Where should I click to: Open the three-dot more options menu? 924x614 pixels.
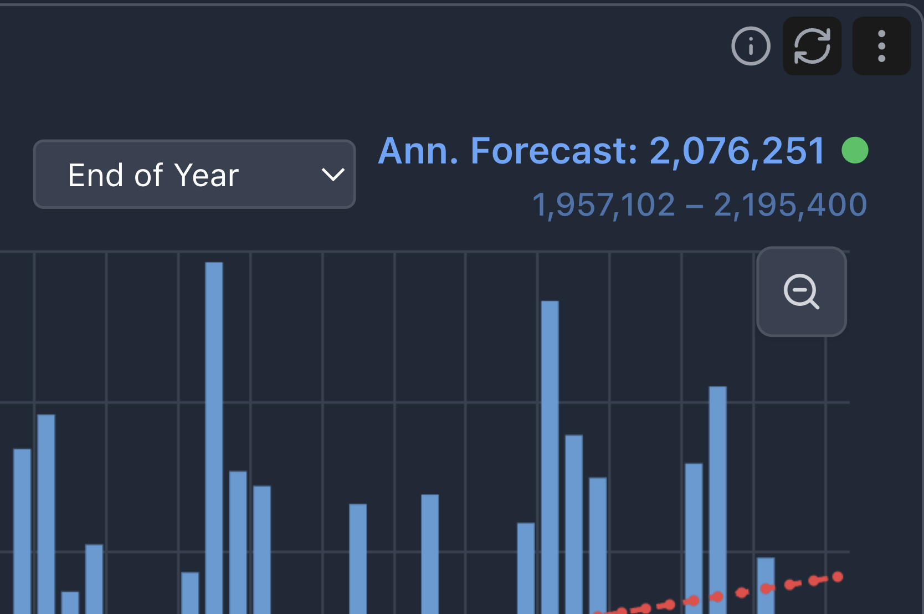(x=881, y=46)
